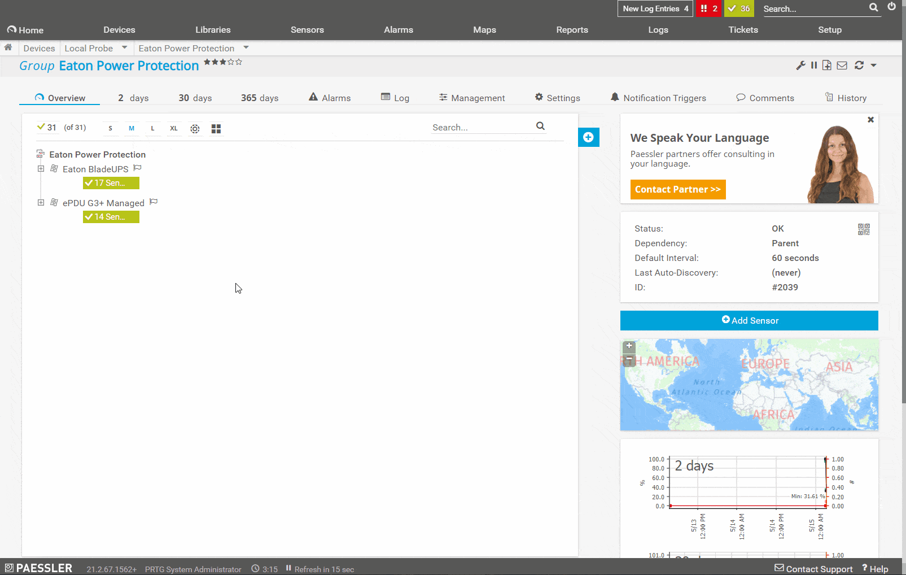
Task: Click the Contact Partner button
Action: pos(678,189)
